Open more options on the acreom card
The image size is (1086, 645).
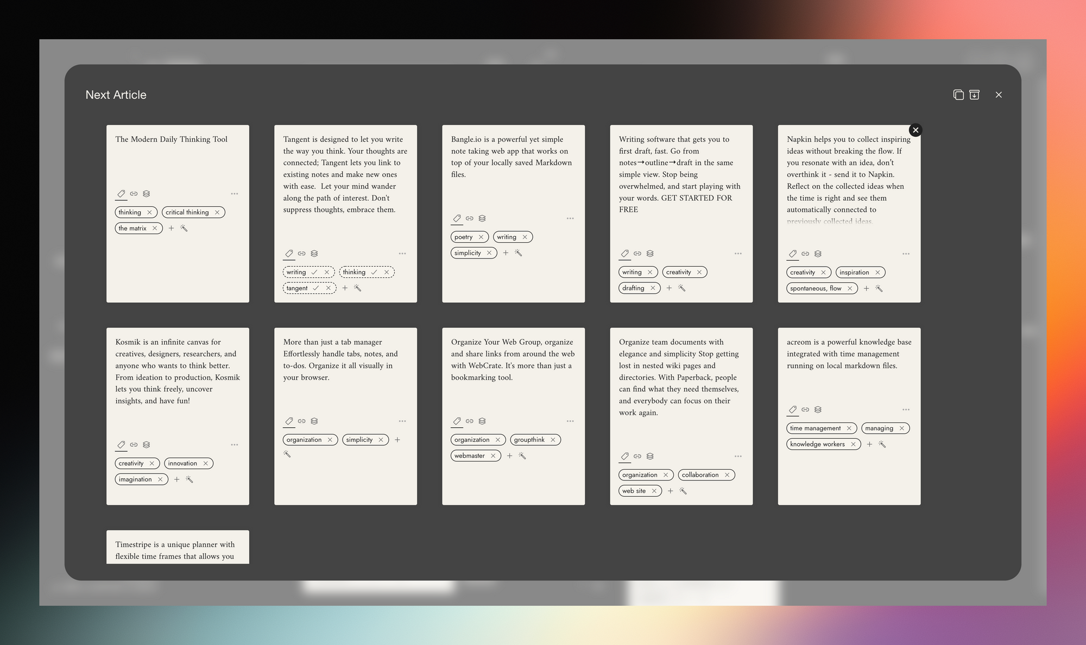coord(906,409)
